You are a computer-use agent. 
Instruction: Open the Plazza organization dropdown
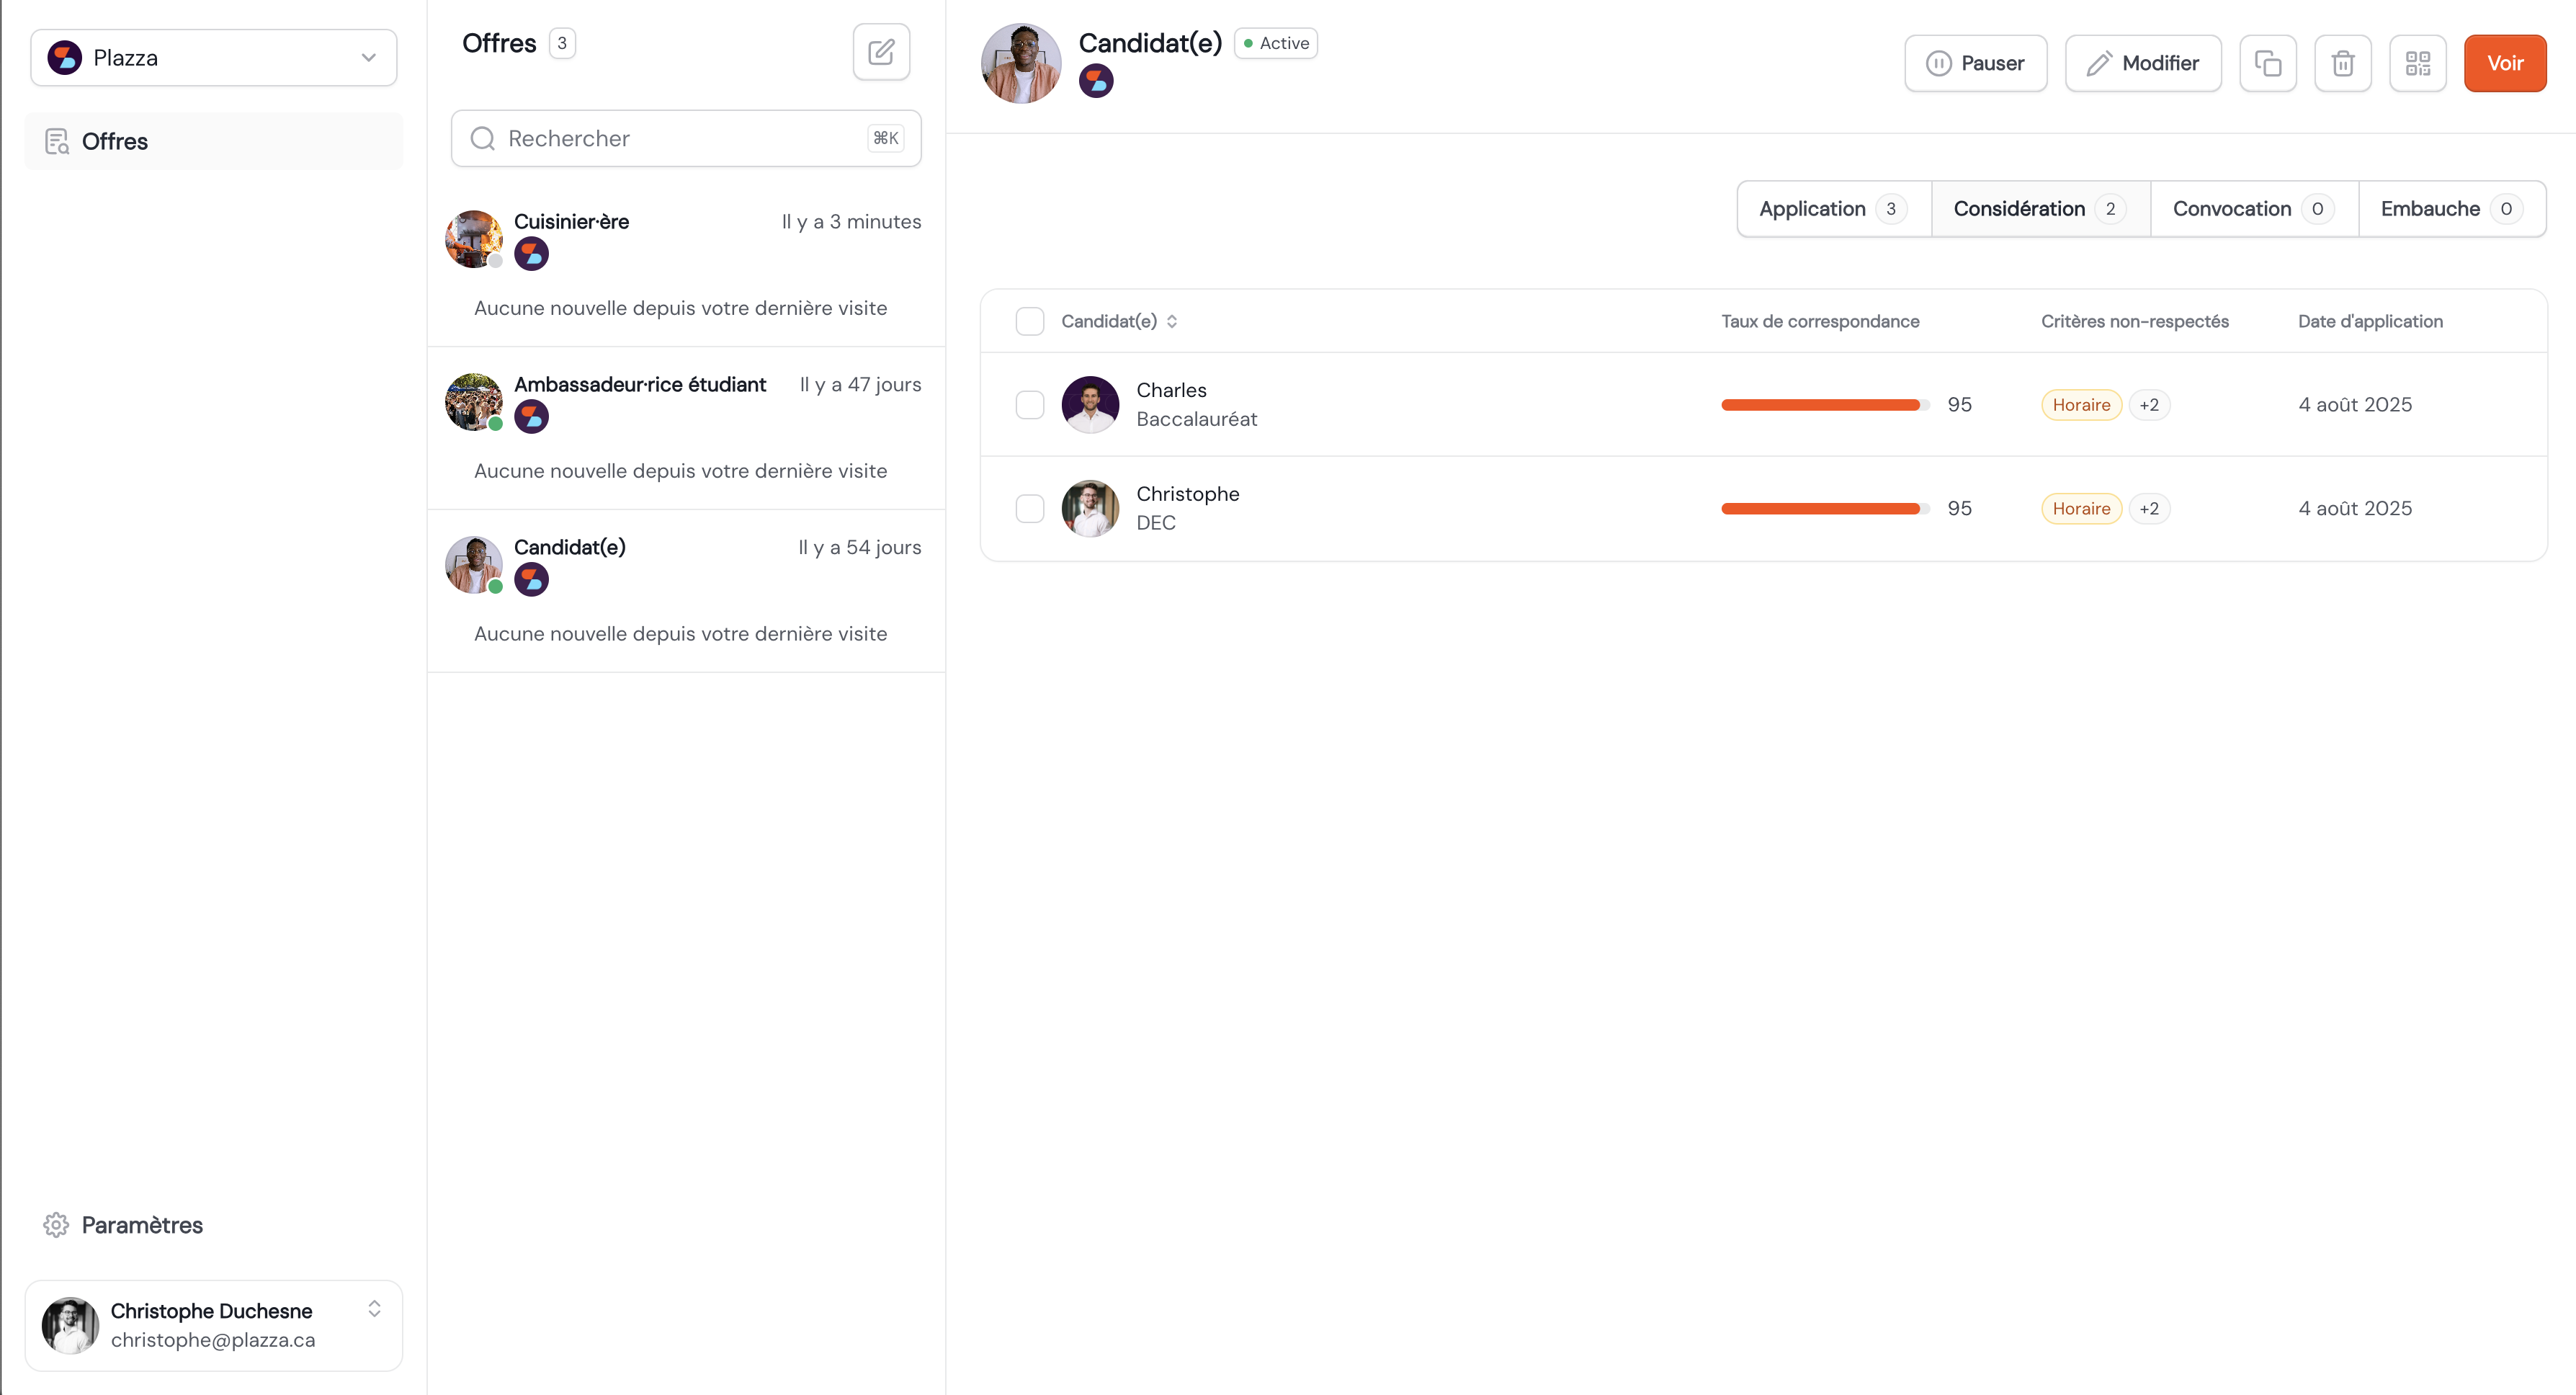pyautogui.click(x=213, y=58)
